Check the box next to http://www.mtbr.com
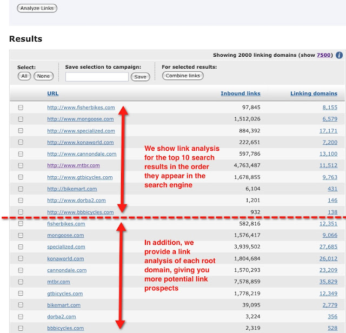This screenshot has width=346, height=333. [x=21, y=165]
